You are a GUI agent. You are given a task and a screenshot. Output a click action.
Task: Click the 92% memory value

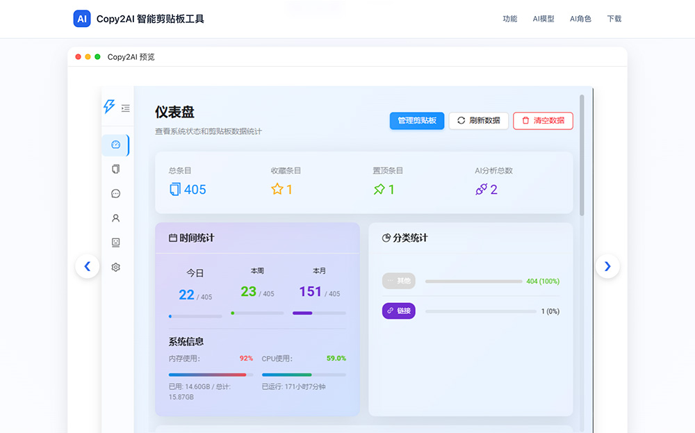pos(247,358)
